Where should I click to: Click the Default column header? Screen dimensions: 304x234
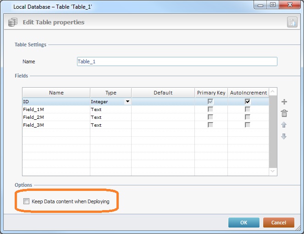(x=163, y=93)
